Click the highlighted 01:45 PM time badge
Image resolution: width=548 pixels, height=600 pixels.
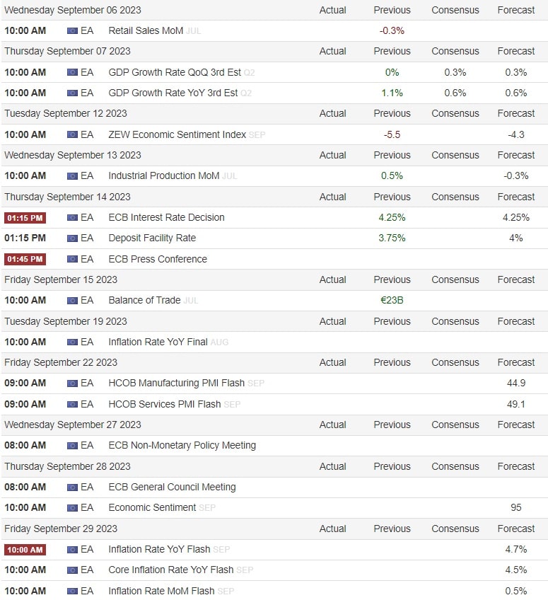click(25, 259)
